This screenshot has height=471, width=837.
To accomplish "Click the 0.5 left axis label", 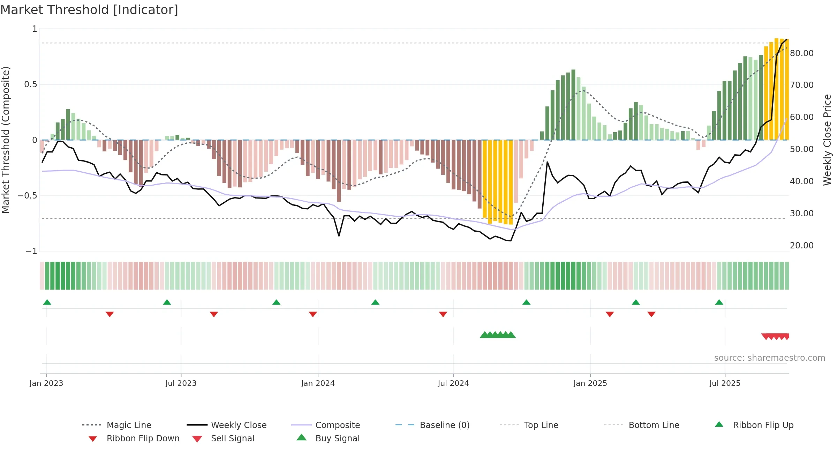I will (x=31, y=84).
